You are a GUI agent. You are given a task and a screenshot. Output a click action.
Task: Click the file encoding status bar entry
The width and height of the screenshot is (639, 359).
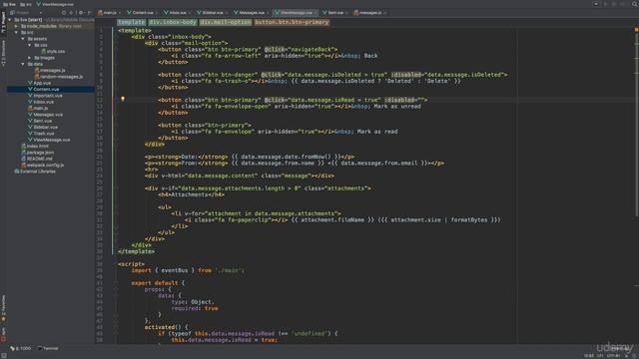pyautogui.click(x=614, y=356)
